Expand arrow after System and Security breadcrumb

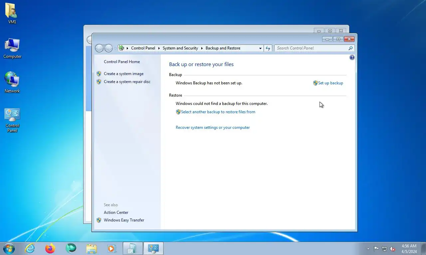click(x=202, y=48)
